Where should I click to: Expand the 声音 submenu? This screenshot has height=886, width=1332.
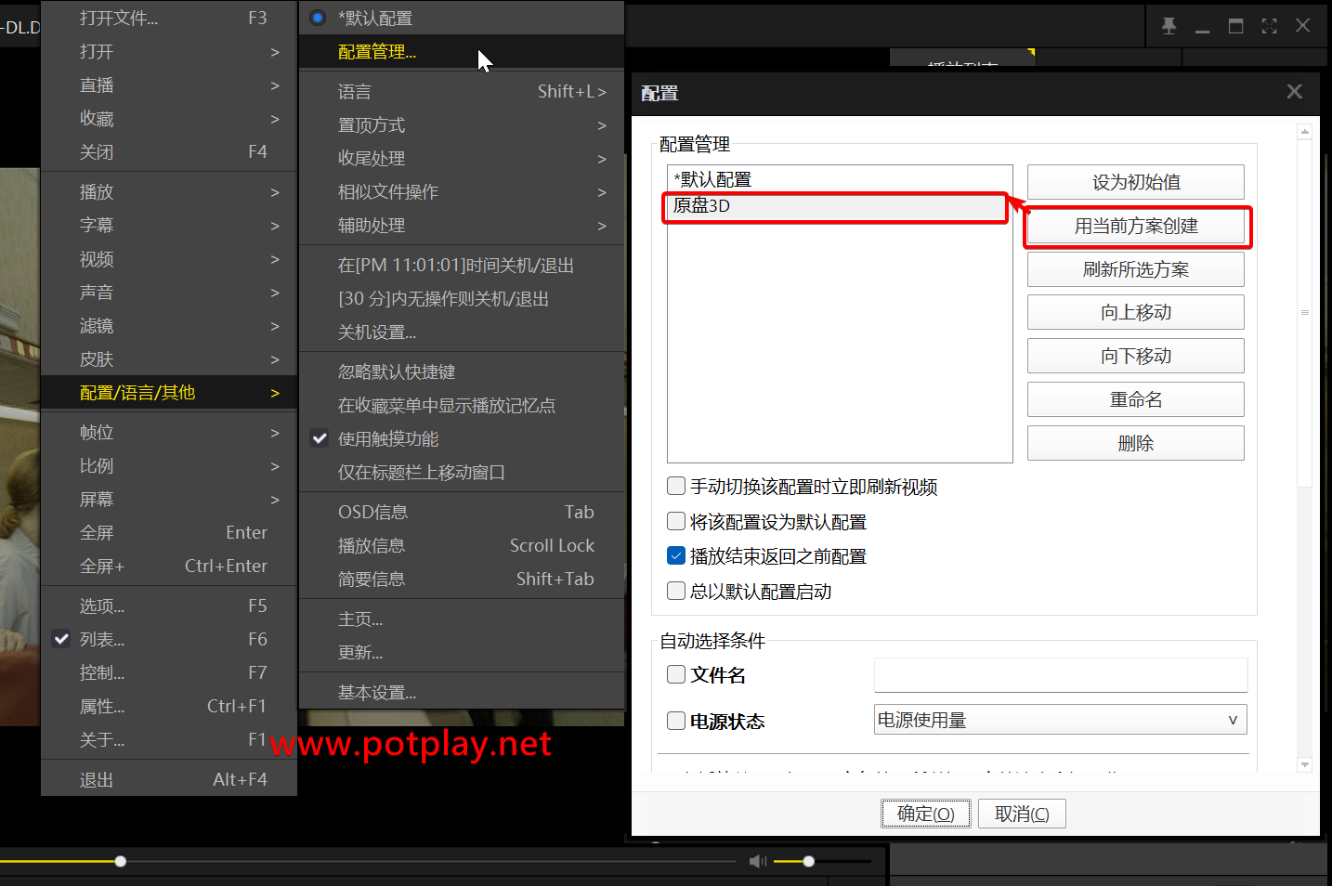[169, 293]
